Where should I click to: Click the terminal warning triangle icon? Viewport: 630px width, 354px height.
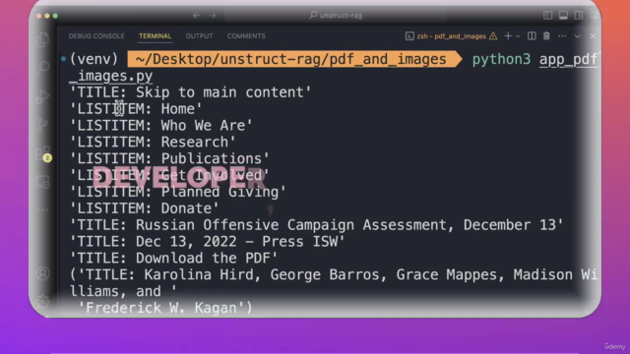pos(493,36)
